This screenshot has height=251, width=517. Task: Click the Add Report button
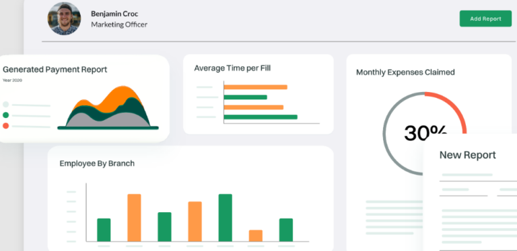(485, 19)
